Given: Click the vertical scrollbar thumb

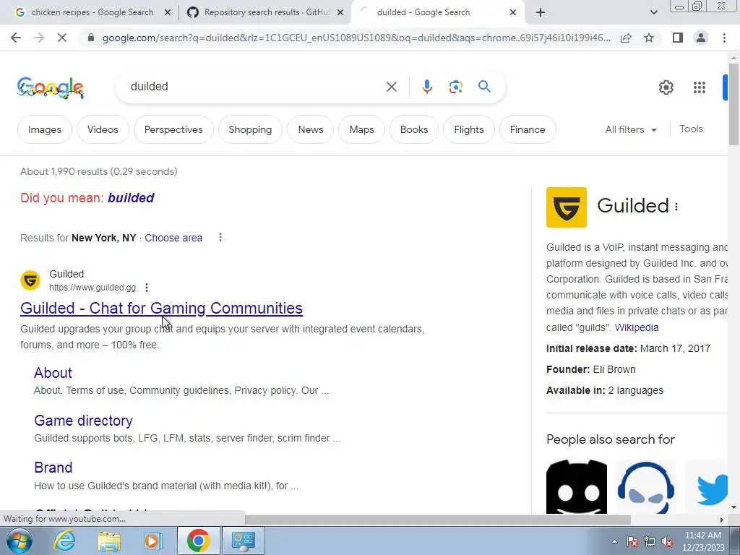Looking at the screenshot, I should tap(733, 104).
